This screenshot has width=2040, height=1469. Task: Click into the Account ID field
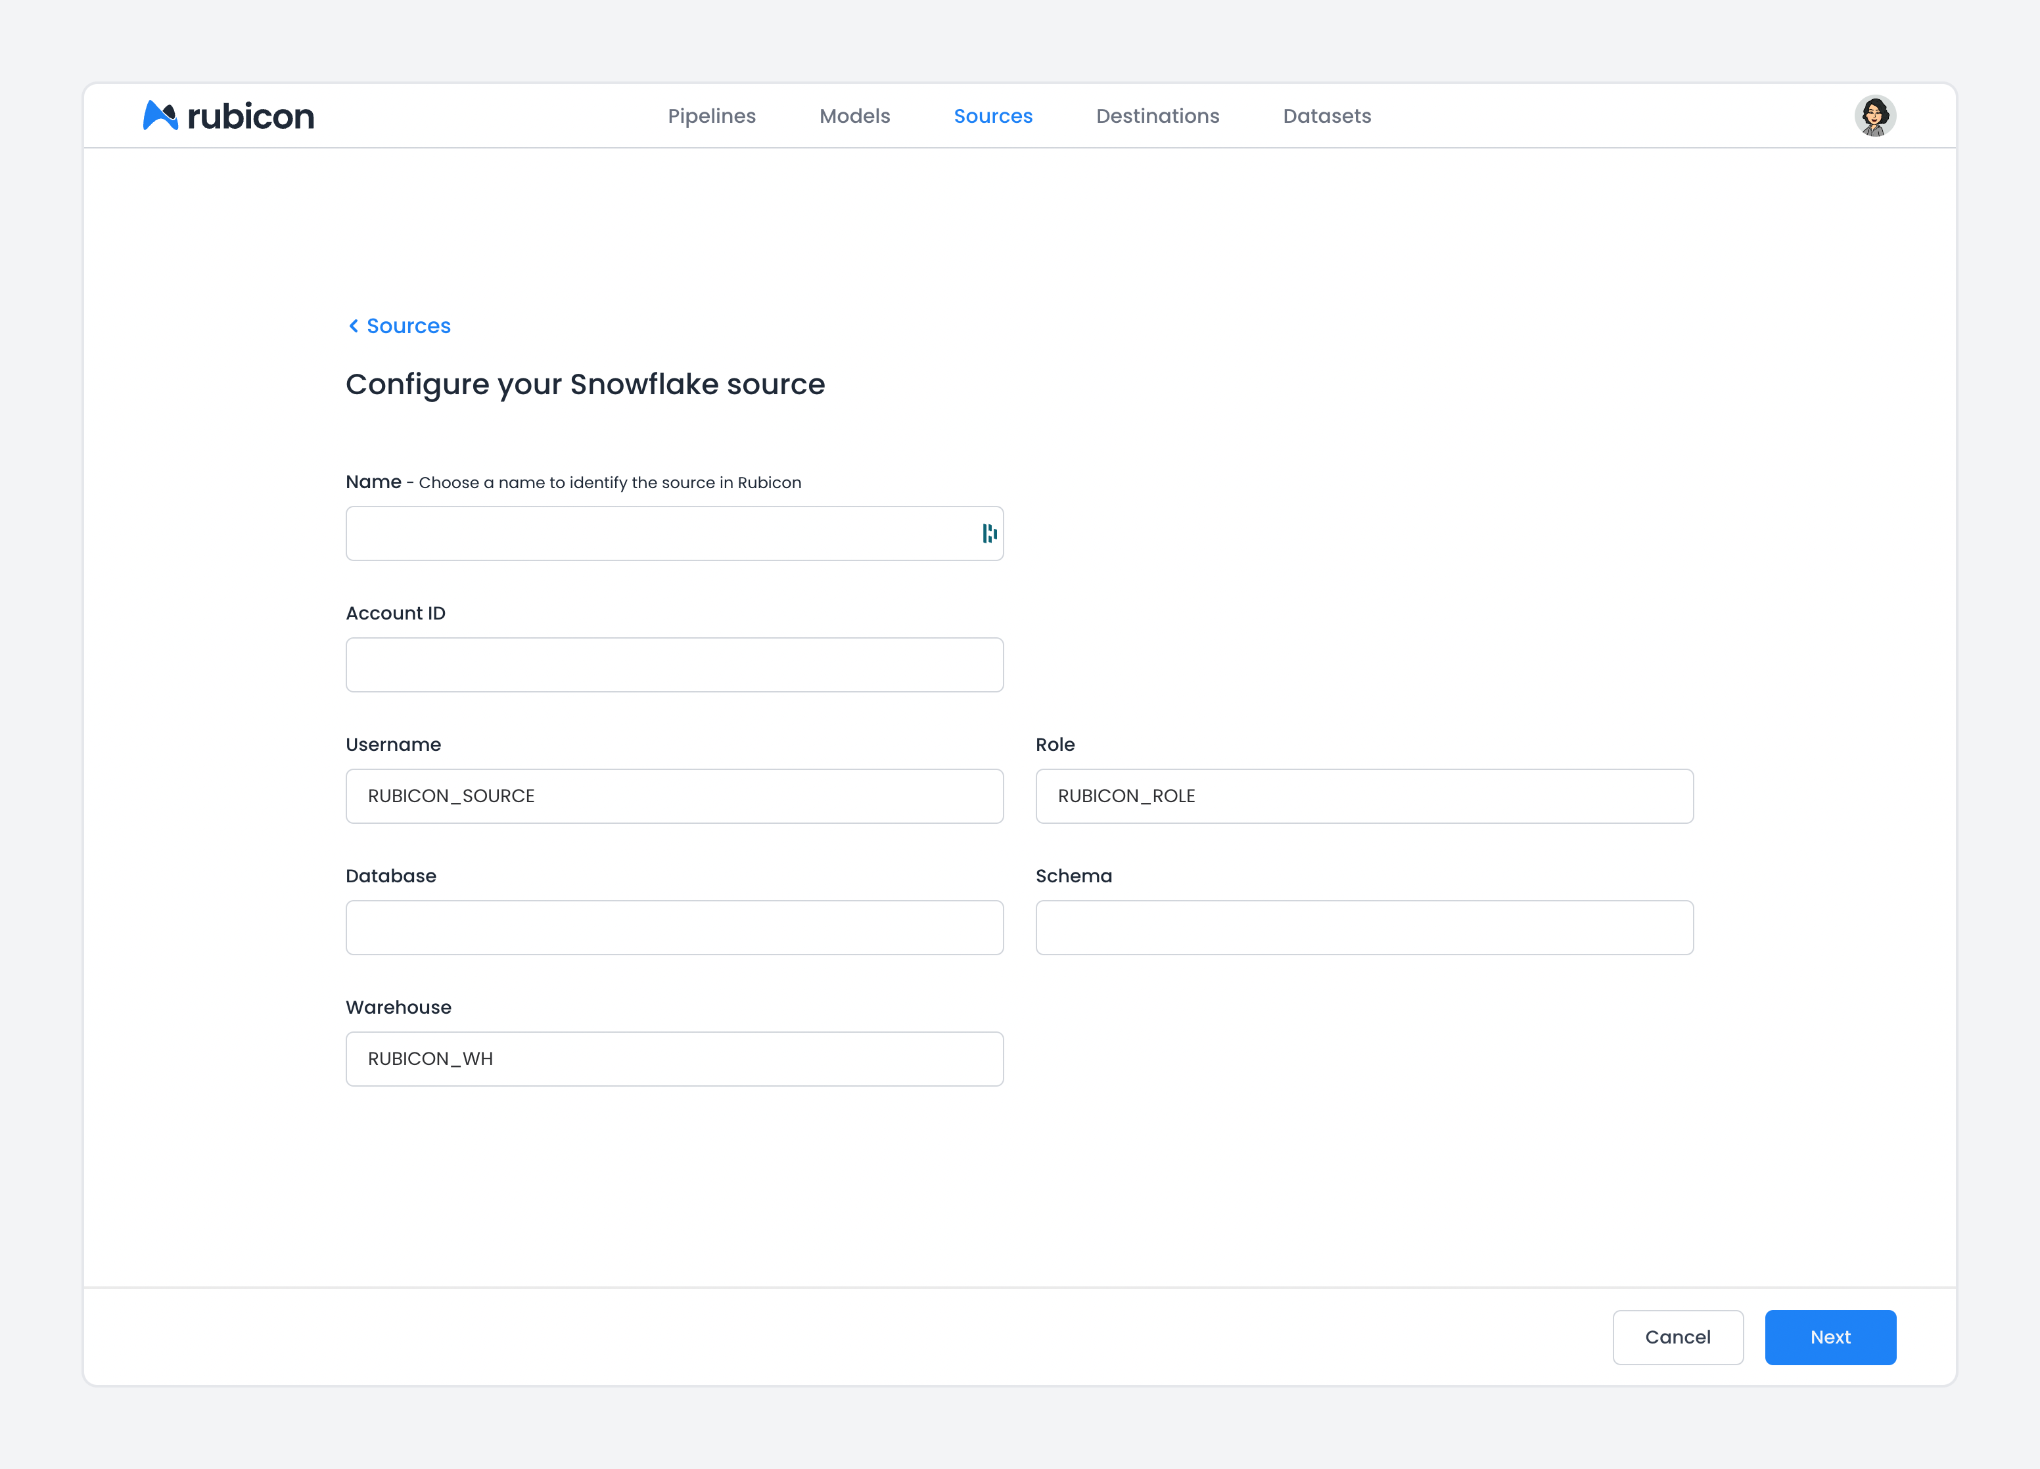(x=674, y=666)
